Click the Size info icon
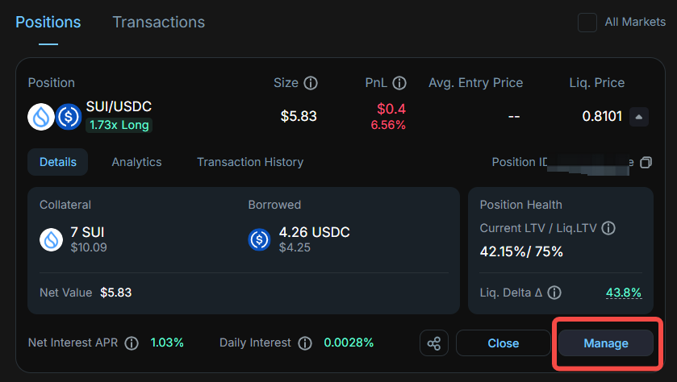This screenshot has height=382, width=677. click(310, 83)
